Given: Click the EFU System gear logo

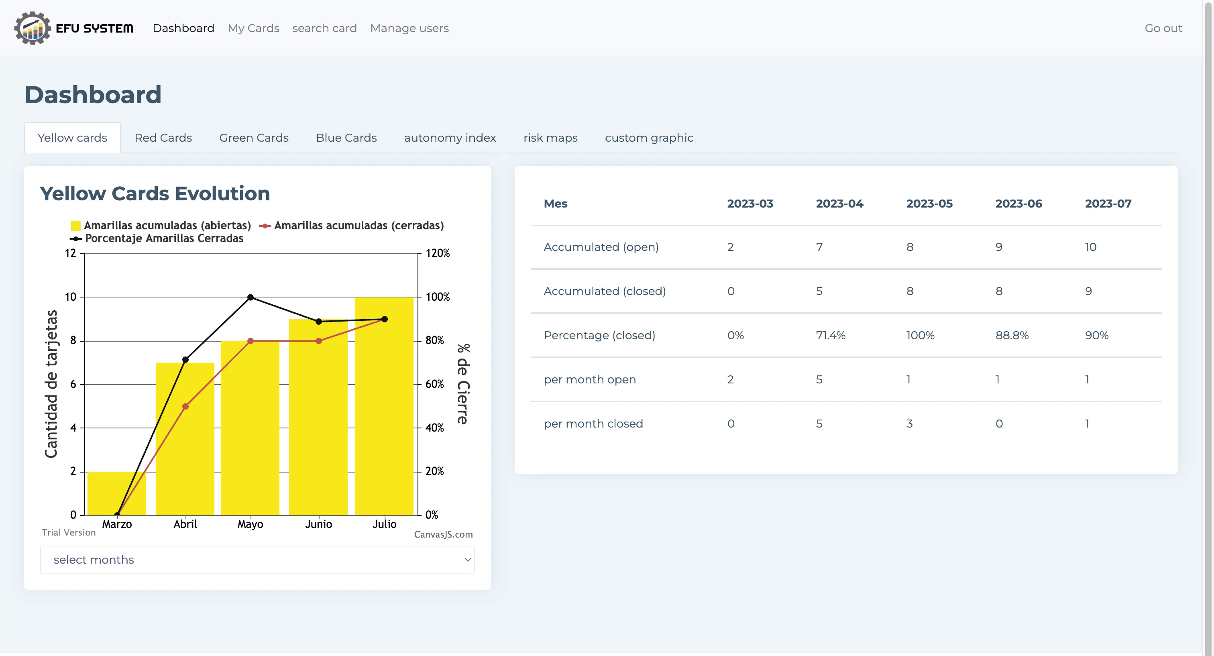Looking at the screenshot, I should pos(32,28).
